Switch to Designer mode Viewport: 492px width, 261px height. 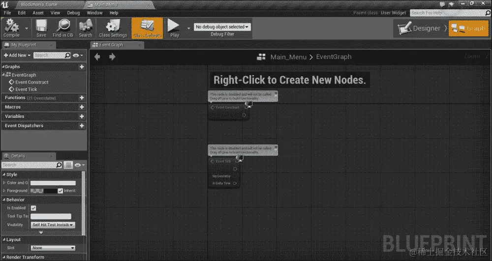point(419,28)
